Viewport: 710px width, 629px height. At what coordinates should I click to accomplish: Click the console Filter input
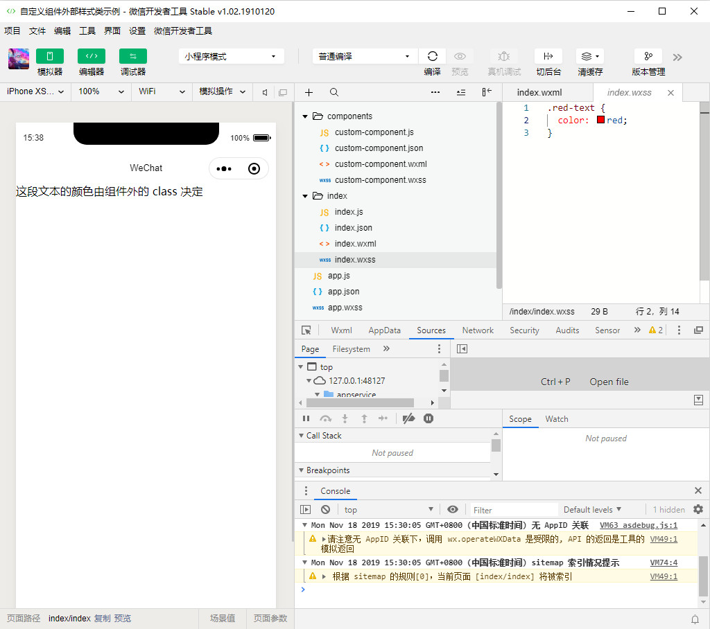coord(514,510)
